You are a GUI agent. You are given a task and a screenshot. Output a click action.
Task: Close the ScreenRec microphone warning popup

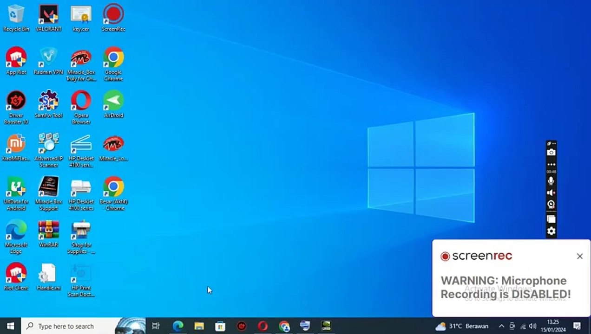tap(579, 256)
